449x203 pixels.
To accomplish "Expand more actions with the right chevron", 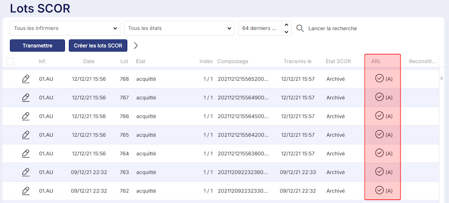I will tap(136, 45).
